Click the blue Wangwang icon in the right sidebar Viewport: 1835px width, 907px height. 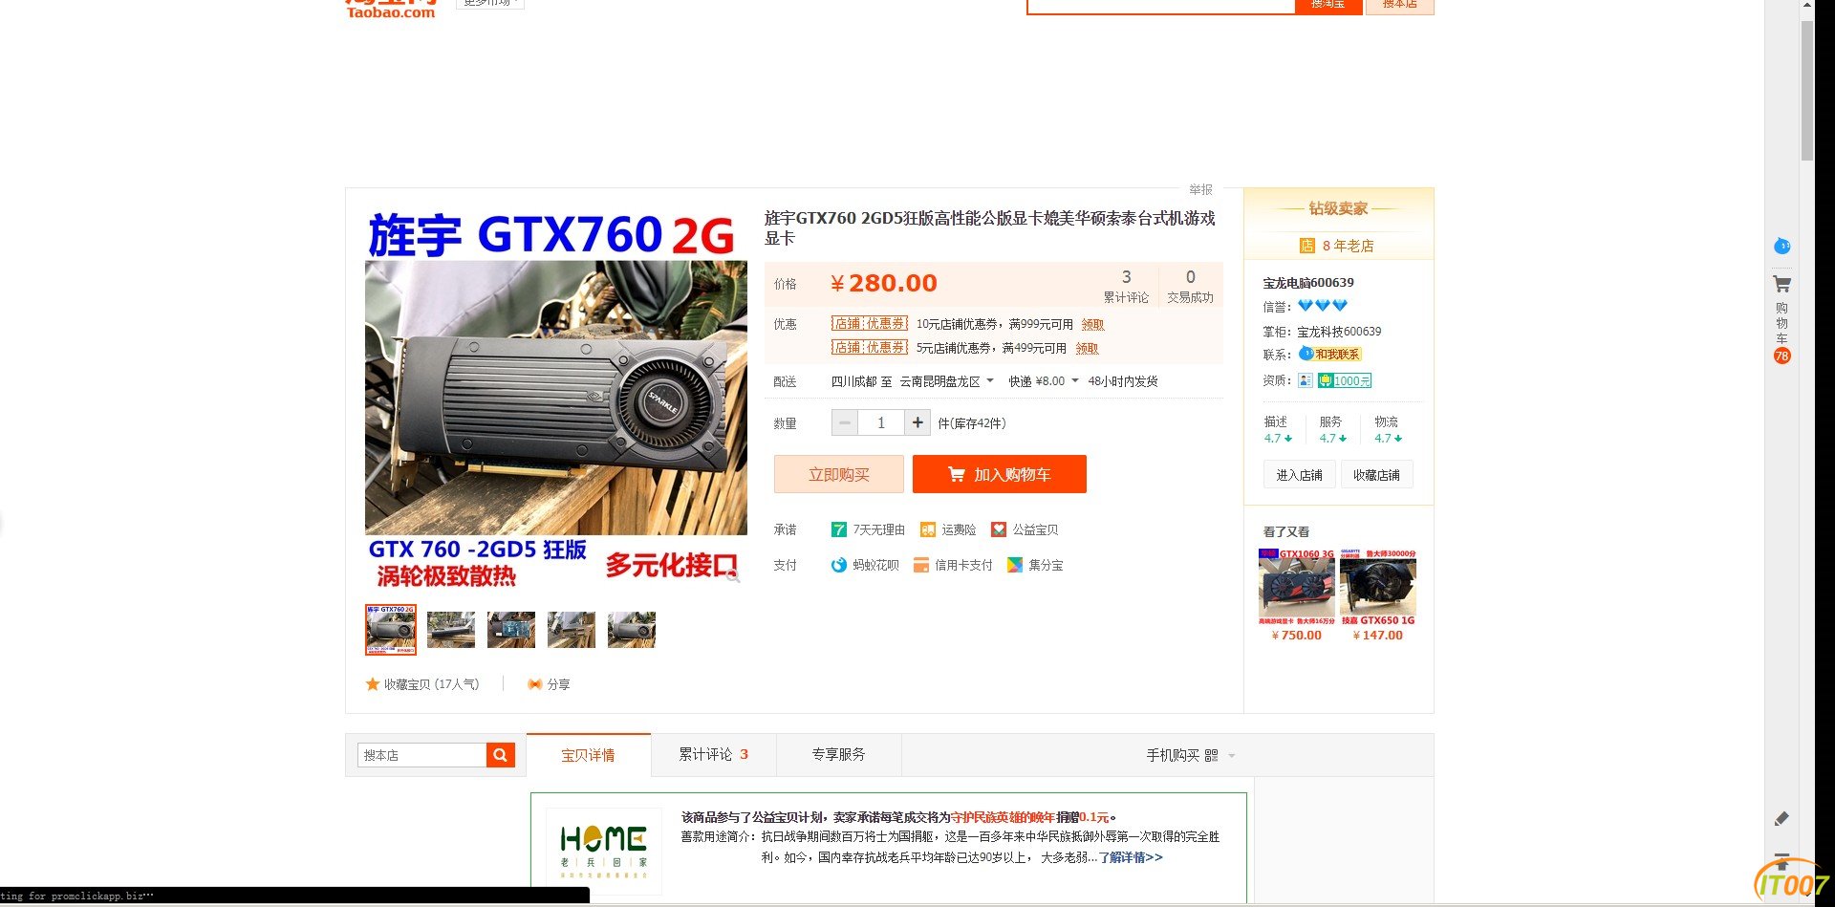click(1781, 247)
